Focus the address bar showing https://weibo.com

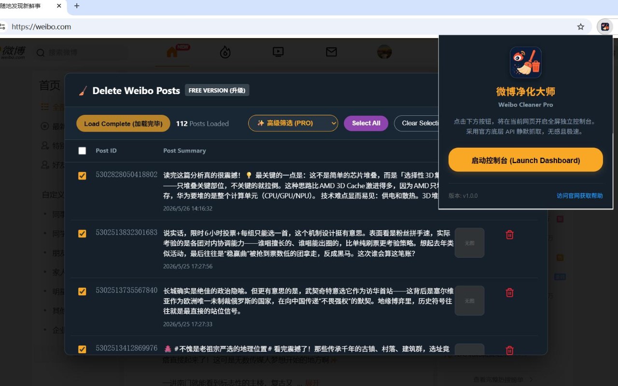pos(290,27)
